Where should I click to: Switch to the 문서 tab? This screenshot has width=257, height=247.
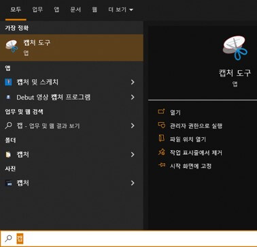pos(75,10)
